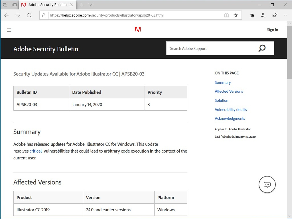
Task: Open Edge settings via ellipsis menu
Action: point(286,15)
